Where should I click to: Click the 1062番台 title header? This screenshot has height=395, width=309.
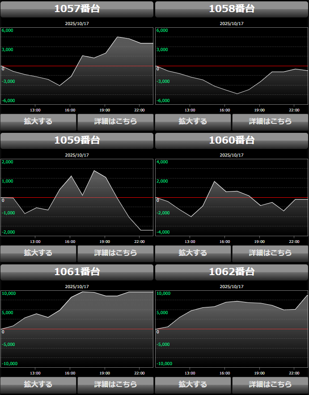pyautogui.click(x=232, y=272)
